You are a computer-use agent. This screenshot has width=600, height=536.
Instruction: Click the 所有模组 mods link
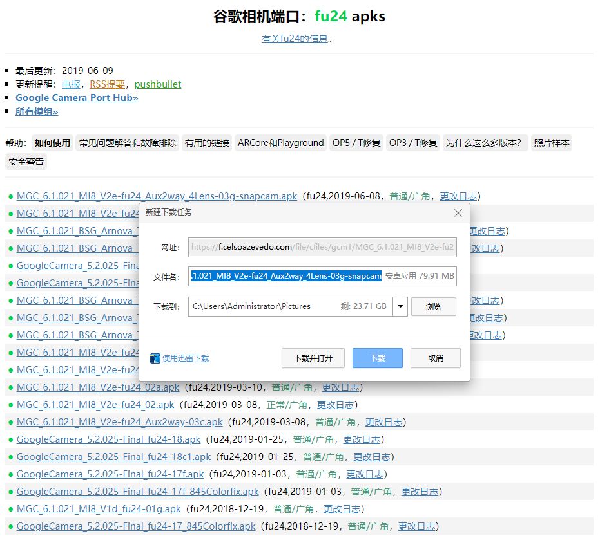click(34, 111)
